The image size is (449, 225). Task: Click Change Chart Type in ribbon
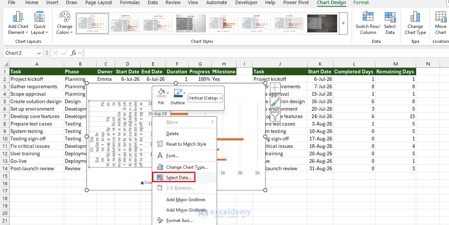(415, 23)
